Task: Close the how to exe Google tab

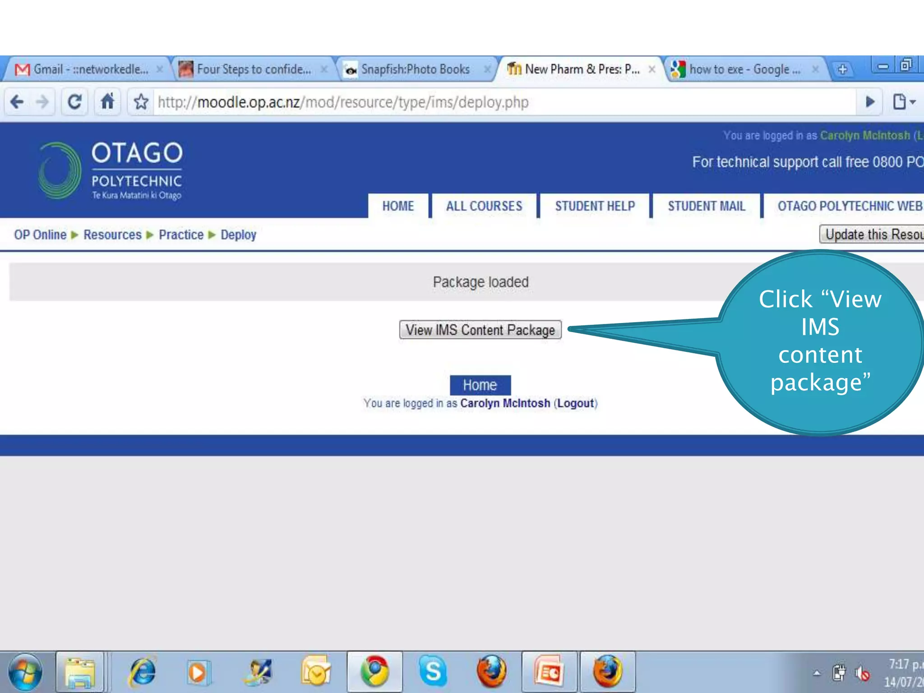Action: 815,69
